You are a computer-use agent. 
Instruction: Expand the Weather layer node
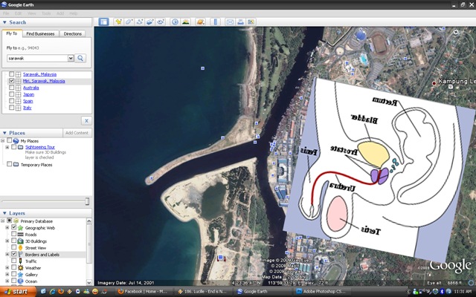pos(7,267)
